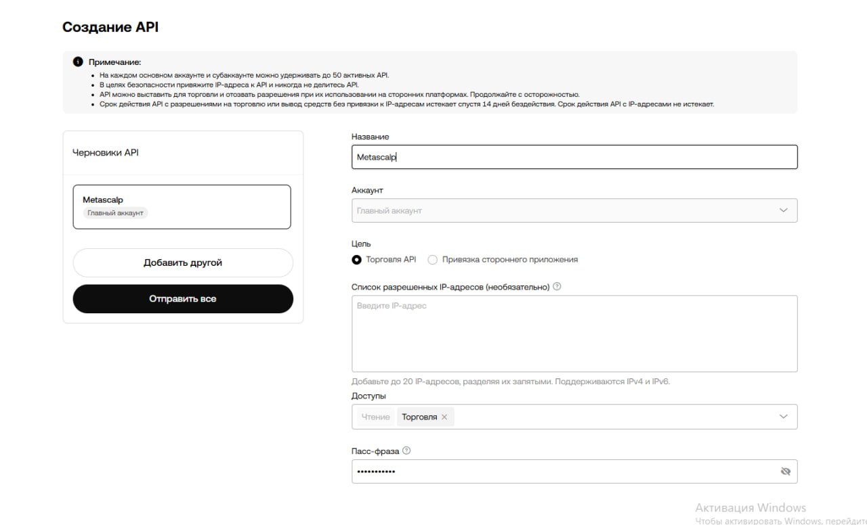Viewport: 867px width, 525px height.
Task: Click into the IP-адрес whitelist textarea
Action: 574,333
